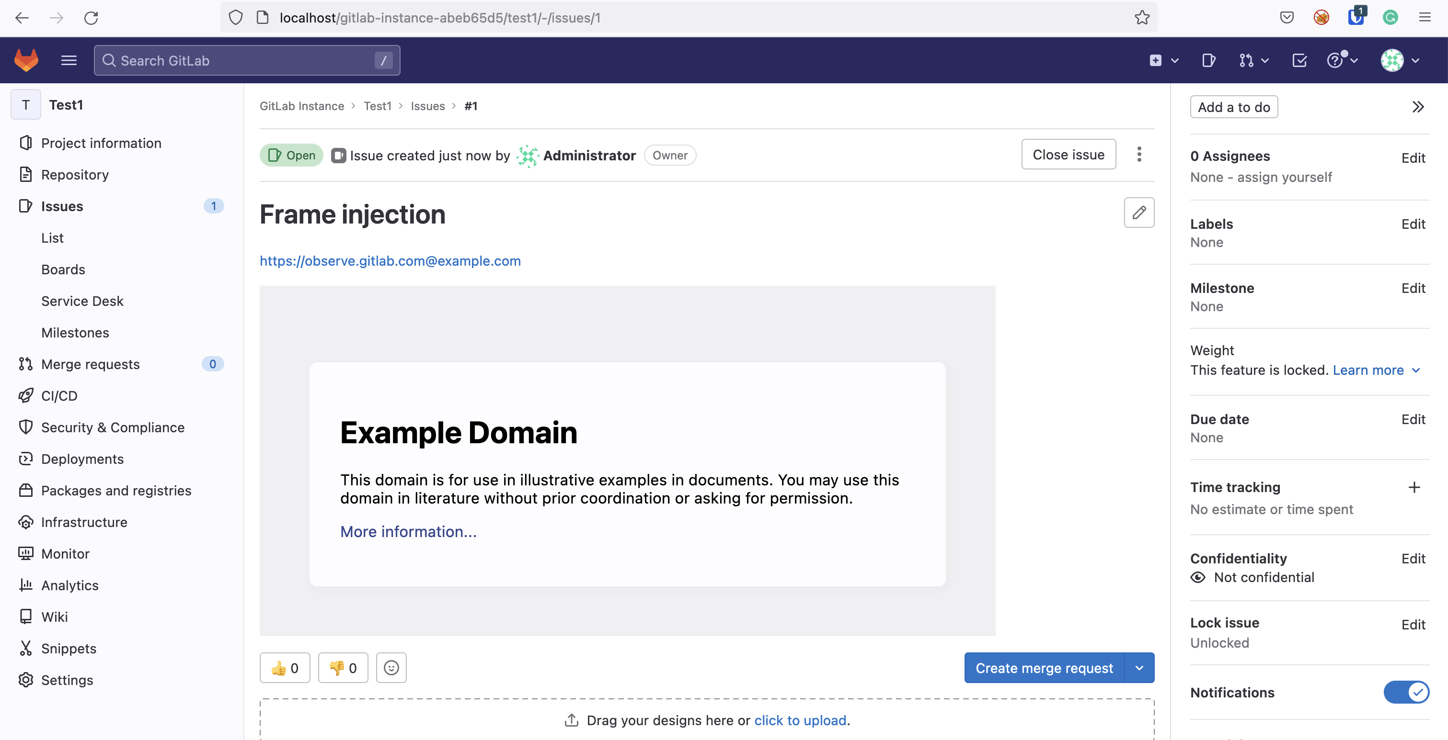Open the observe.gitlab.com@example.com link
The image size is (1448, 740).
pos(390,261)
